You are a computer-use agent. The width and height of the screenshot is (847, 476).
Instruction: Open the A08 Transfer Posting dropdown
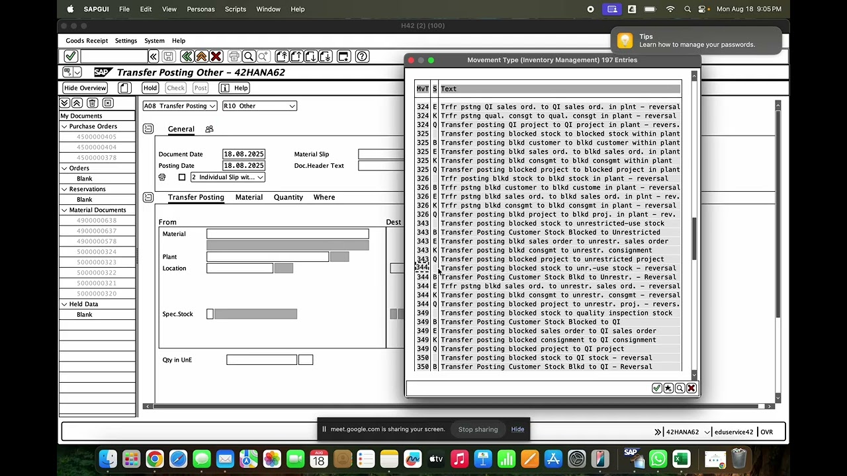point(179,106)
